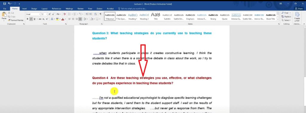This screenshot has width=306, height=113.
Task: Click Cut in the Clipboard group
Action: click(11, 13)
